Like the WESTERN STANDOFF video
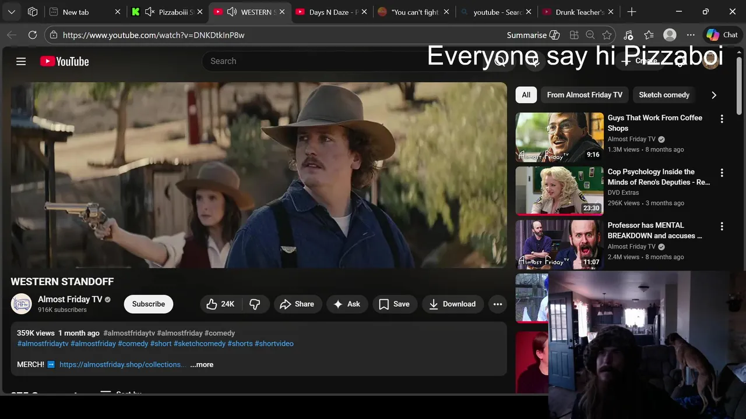 pos(221,304)
